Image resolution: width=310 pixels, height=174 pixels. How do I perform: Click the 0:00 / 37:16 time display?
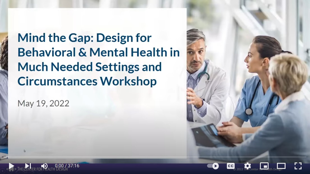67,166
